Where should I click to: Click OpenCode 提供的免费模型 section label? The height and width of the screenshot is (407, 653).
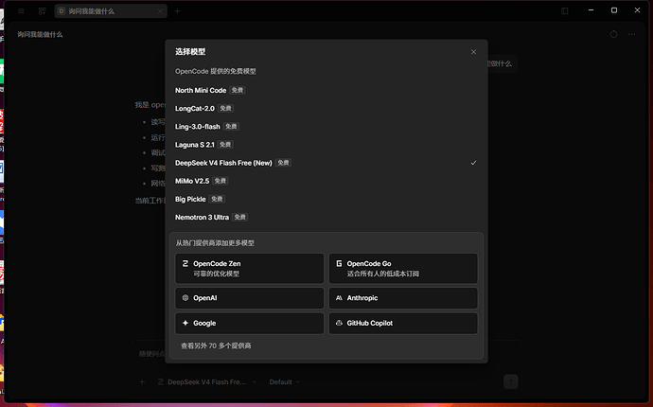(216, 71)
